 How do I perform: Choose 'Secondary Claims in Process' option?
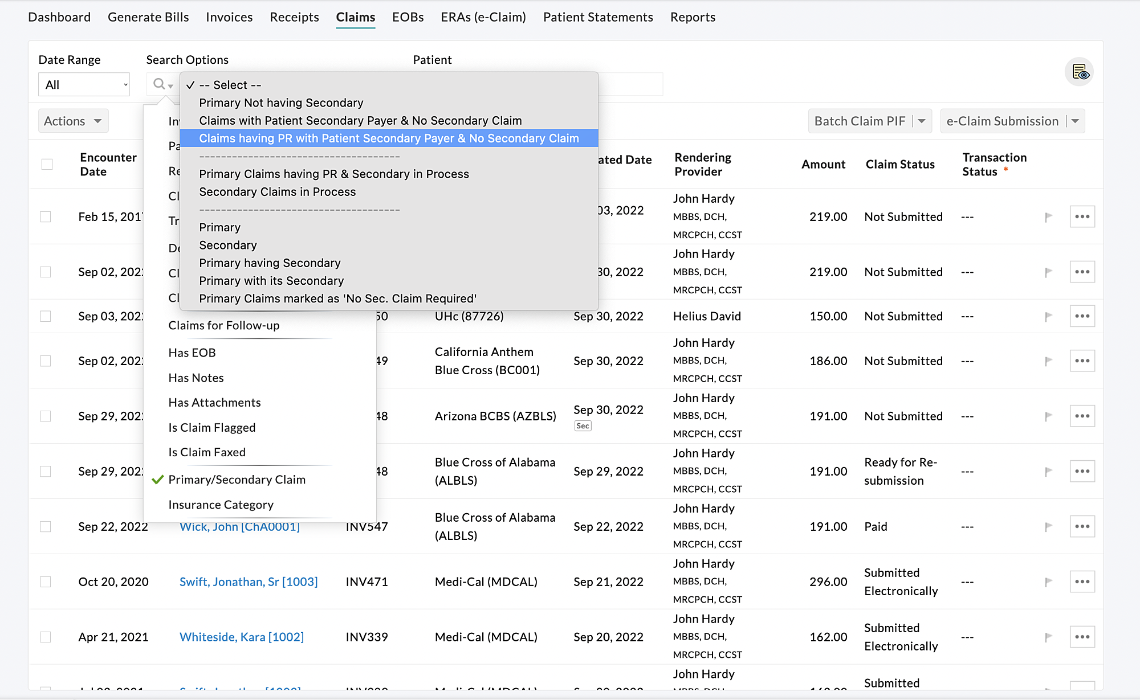pos(277,192)
